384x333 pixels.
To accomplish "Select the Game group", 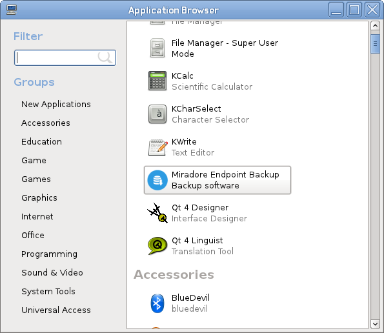I will pyautogui.click(x=34, y=161).
